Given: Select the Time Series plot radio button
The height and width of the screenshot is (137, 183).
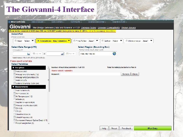Looking at the screenshot, I should (74, 41).
